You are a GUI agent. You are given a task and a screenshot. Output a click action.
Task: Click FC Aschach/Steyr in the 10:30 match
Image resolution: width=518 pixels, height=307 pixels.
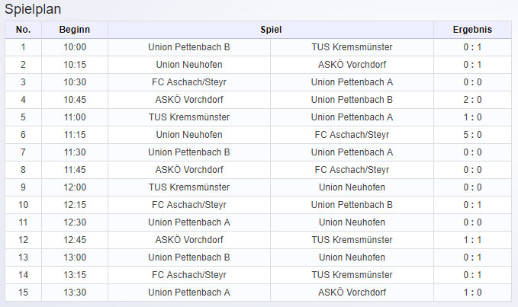click(189, 82)
